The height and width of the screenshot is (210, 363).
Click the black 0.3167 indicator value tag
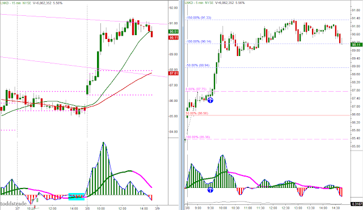point(357,204)
